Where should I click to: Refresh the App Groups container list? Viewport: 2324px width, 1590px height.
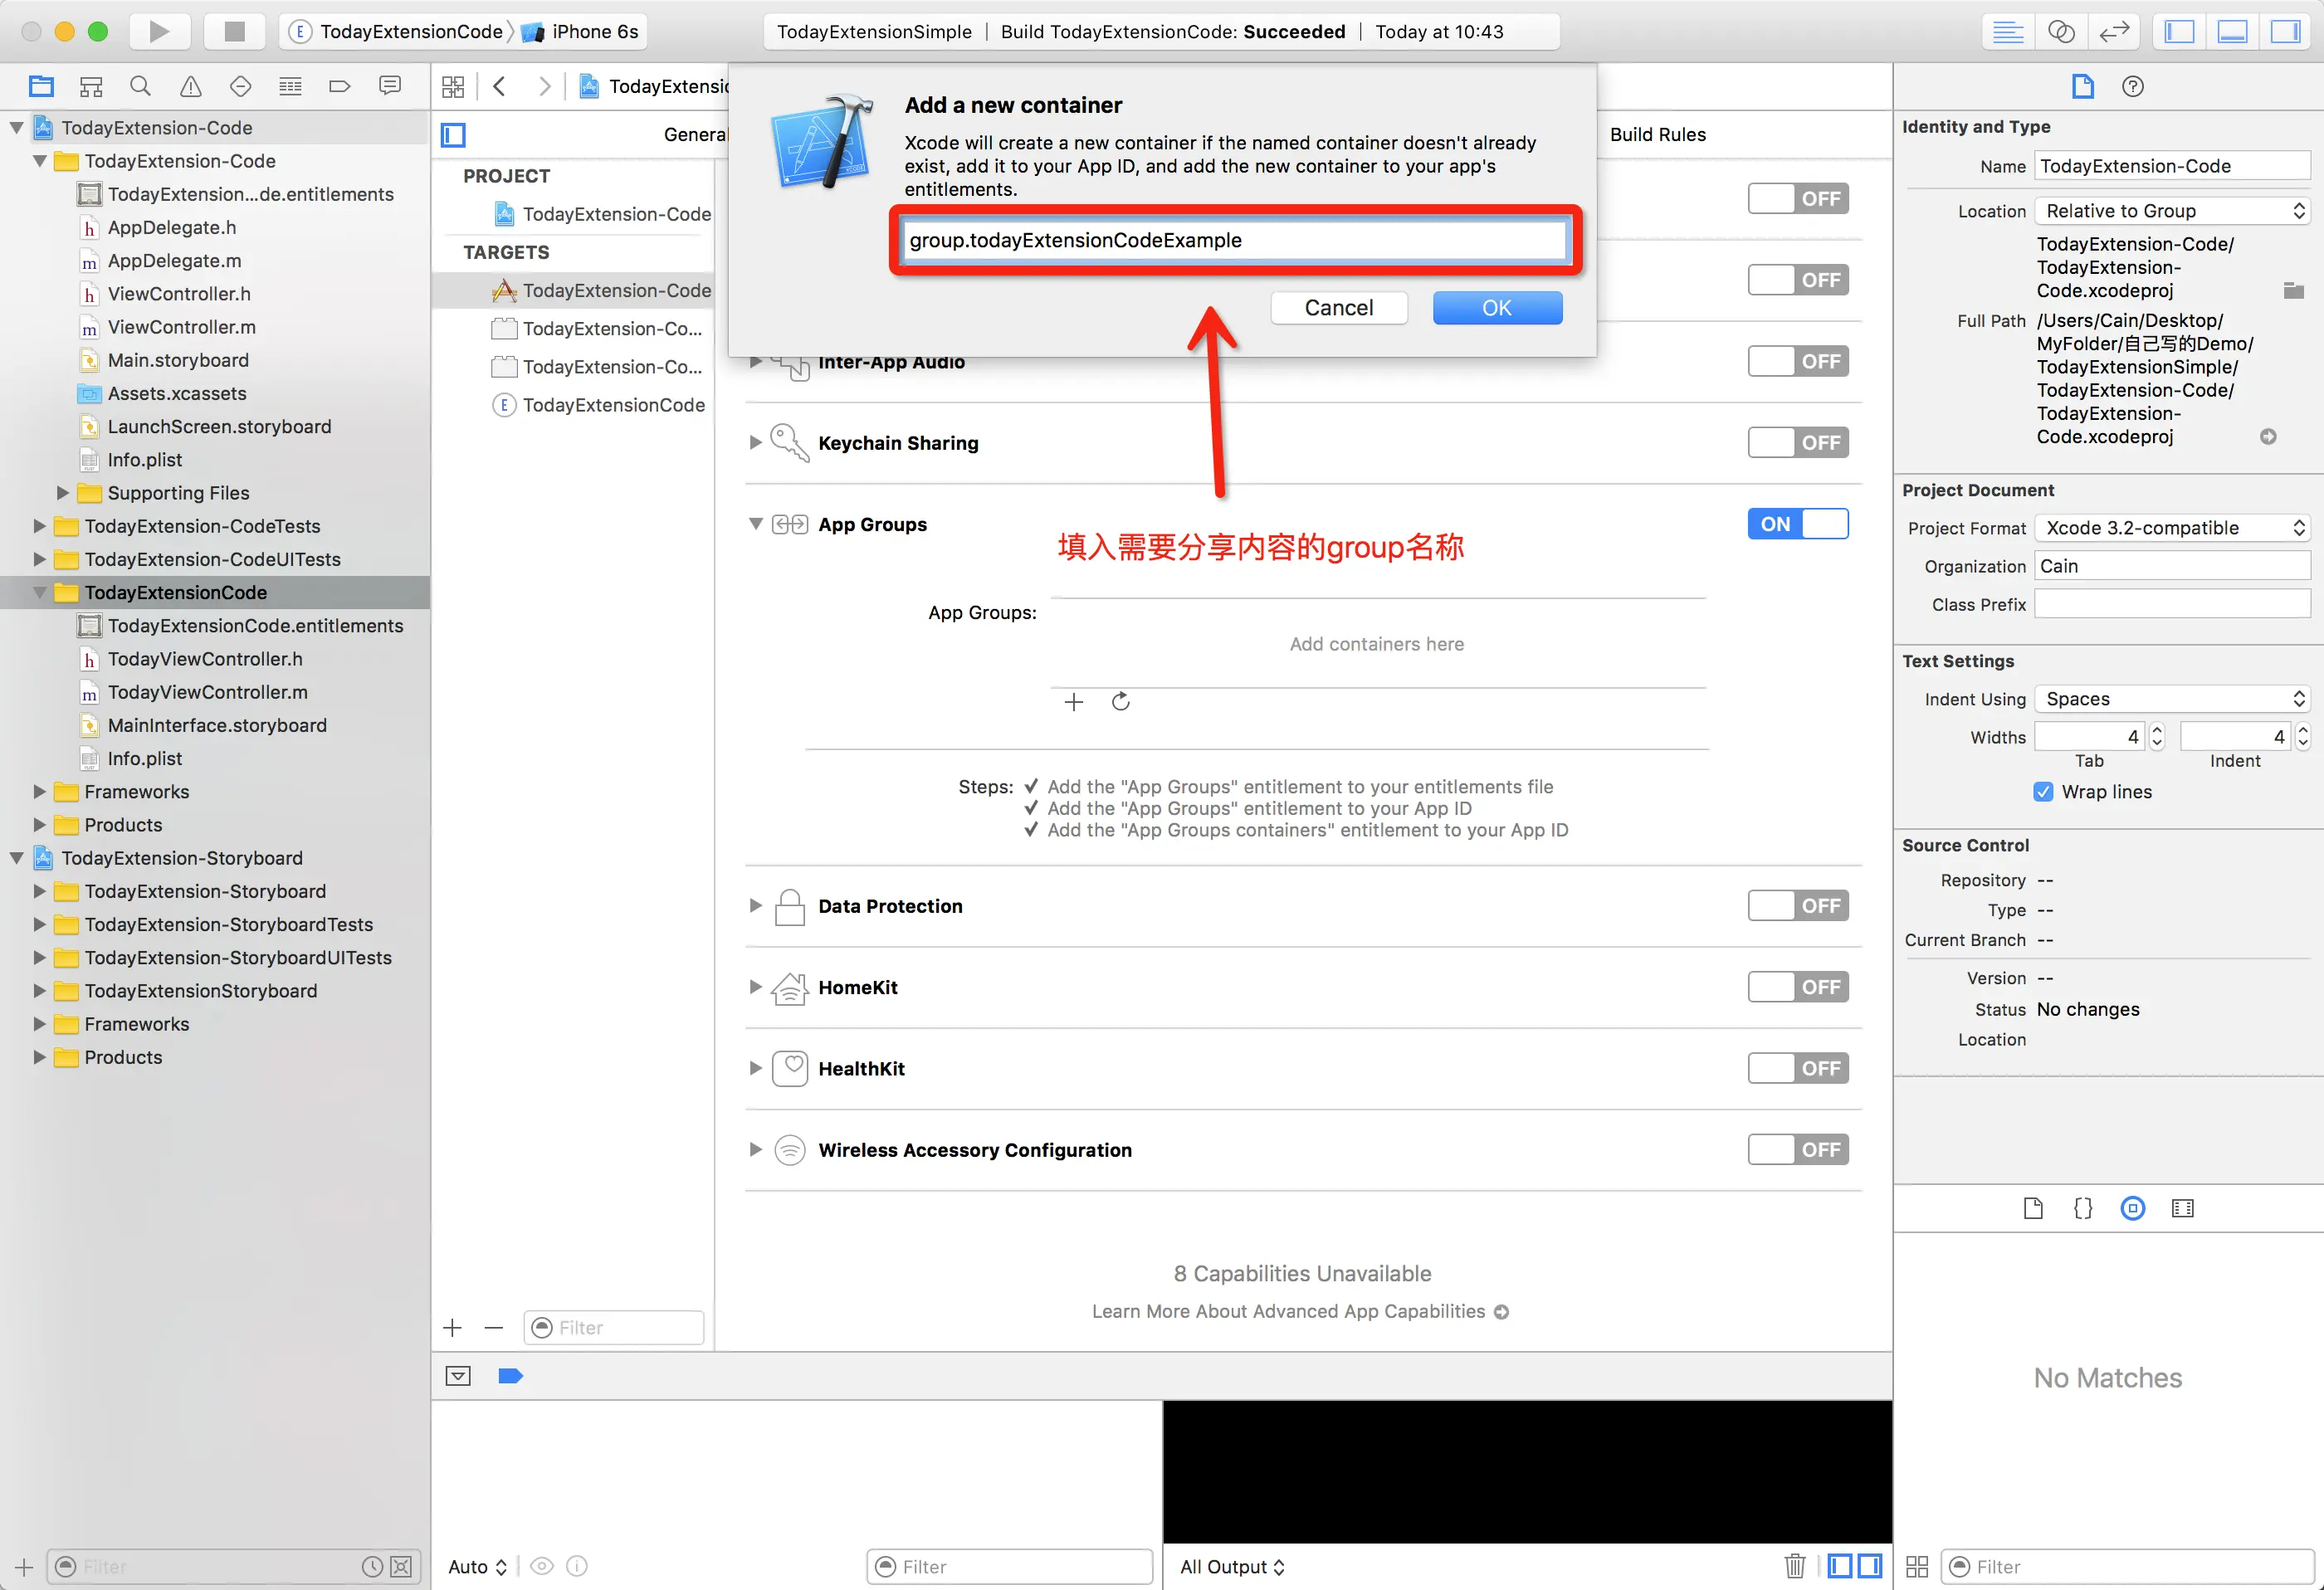tap(1120, 702)
